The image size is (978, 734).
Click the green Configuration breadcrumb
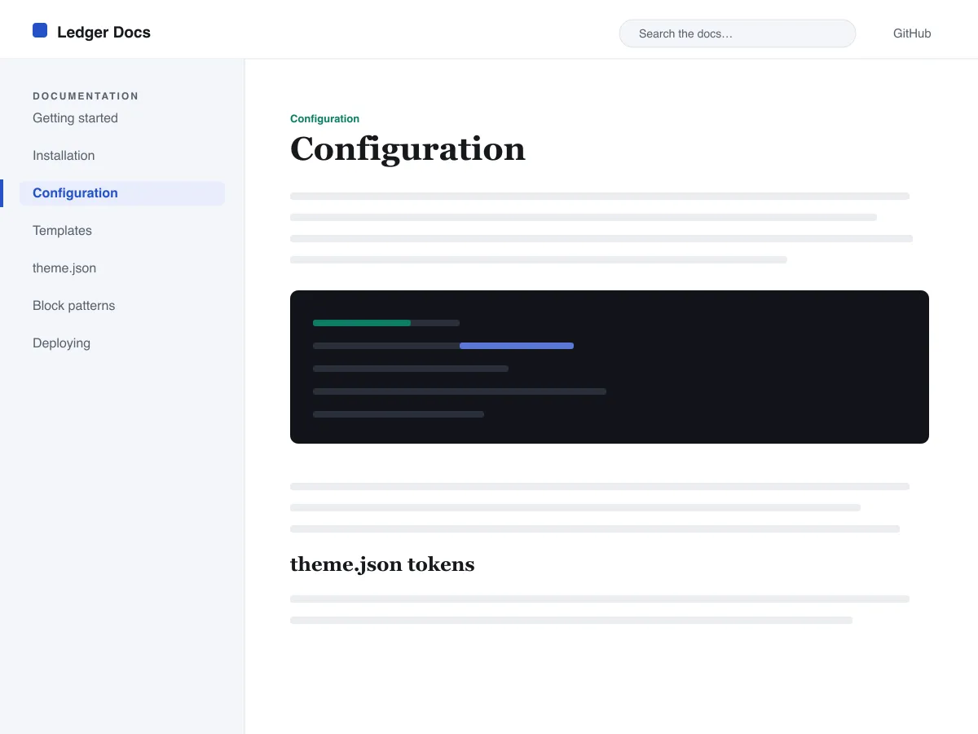(x=324, y=119)
